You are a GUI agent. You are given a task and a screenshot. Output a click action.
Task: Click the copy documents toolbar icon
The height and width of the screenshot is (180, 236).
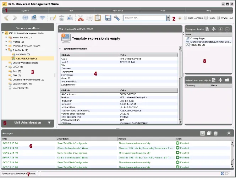pyautogui.click(x=89, y=18)
